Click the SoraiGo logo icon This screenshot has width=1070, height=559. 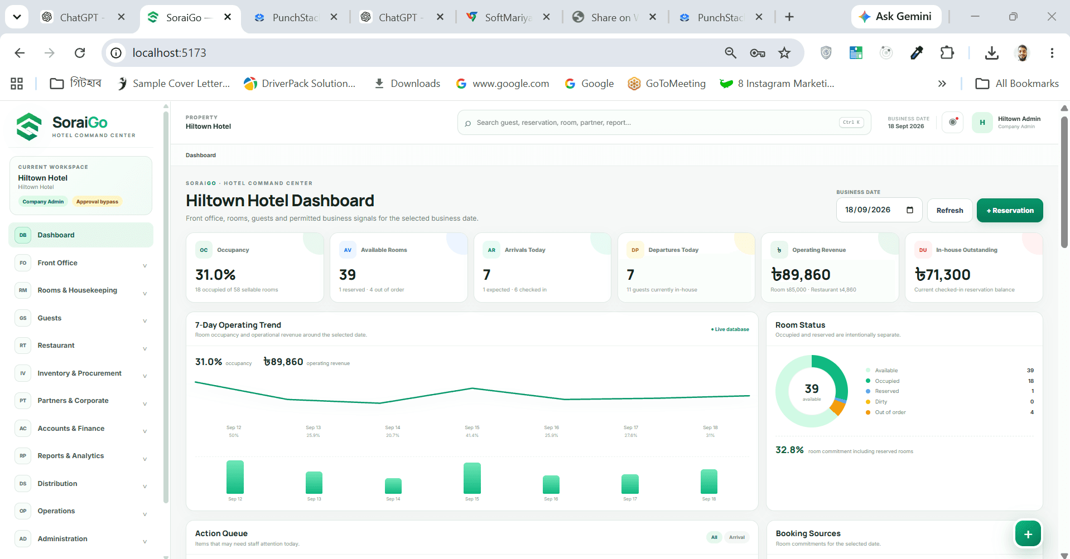(x=29, y=127)
